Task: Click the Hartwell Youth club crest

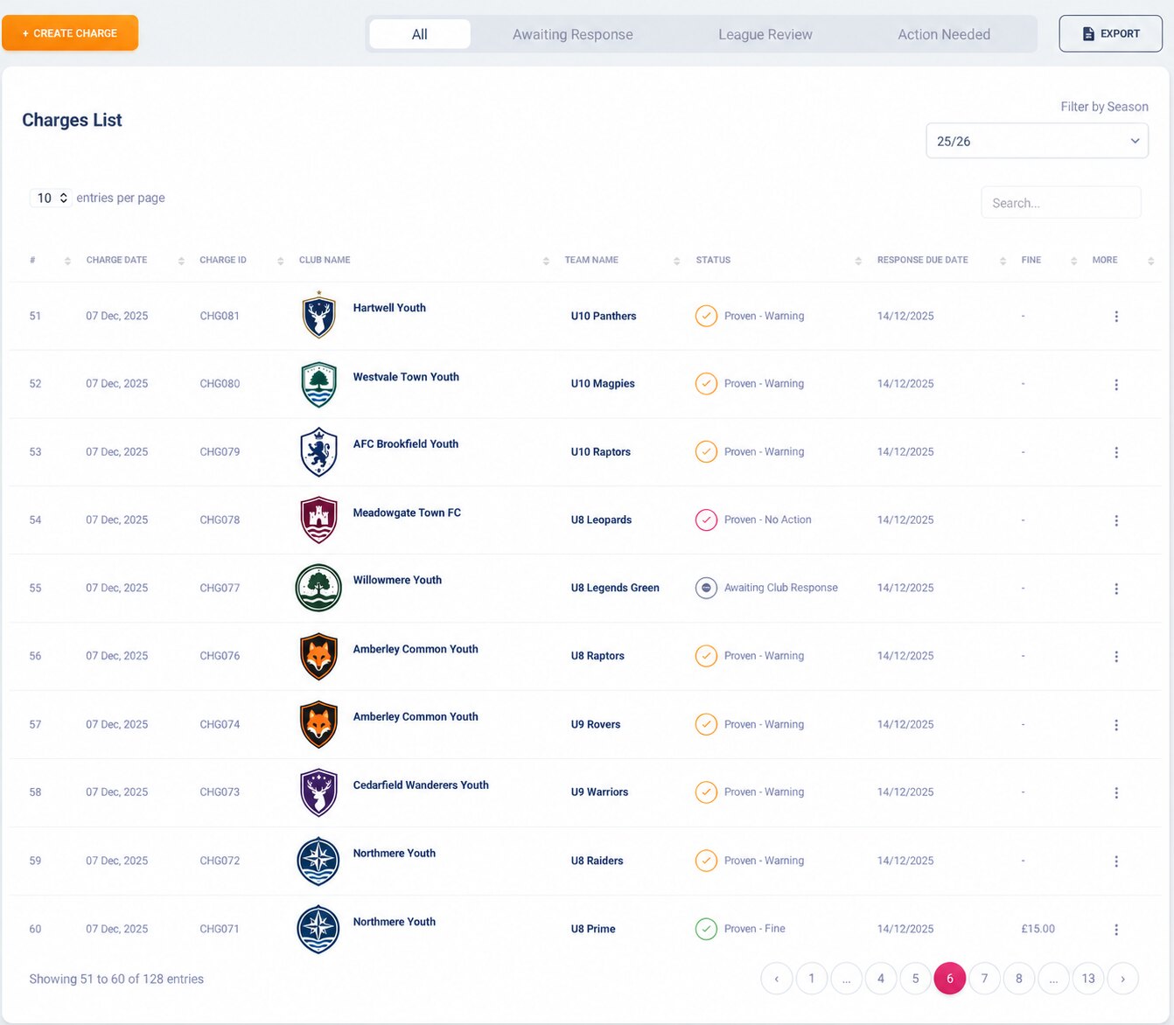Action: [x=318, y=315]
